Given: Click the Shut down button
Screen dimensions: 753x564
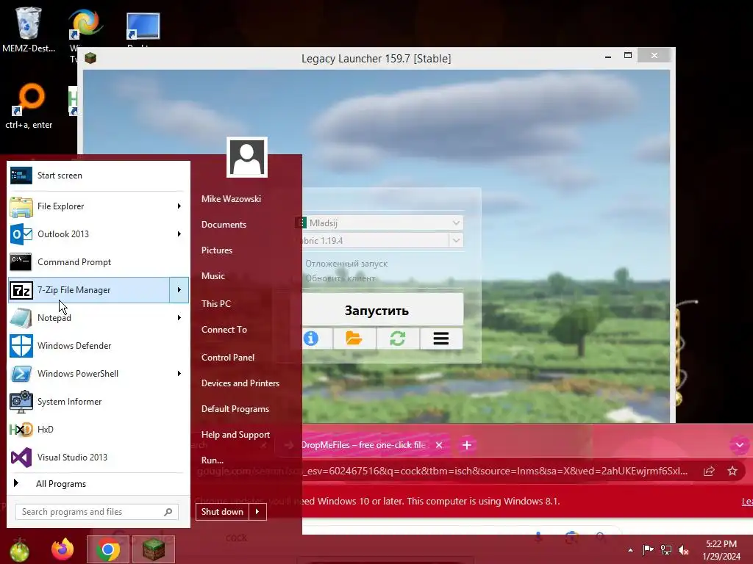Looking at the screenshot, I should click(222, 512).
